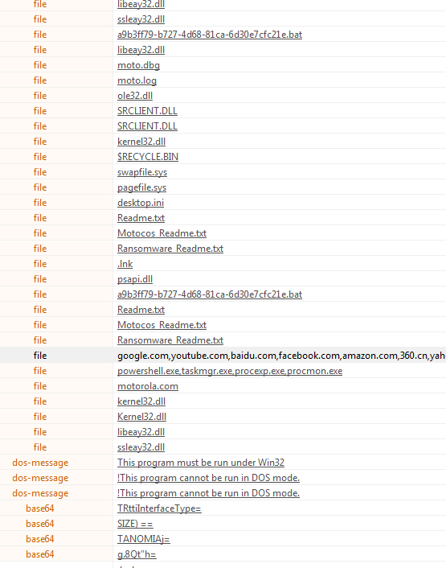Click 'base64' label next to TANOMIAj=
The image size is (446, 568).
click(x=40, y=539)
